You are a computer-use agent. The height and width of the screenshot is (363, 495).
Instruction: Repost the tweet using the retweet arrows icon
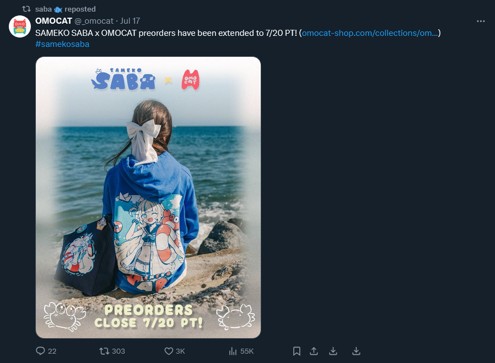[104, 351]
